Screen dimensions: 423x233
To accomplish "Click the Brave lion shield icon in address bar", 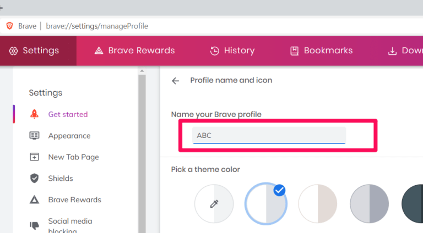I will tap(10, 26).
